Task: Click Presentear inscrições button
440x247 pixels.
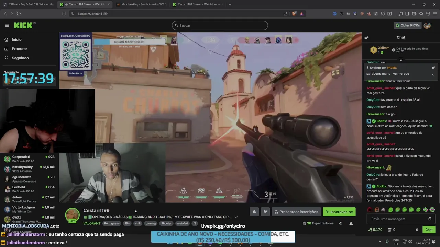Action: pos(296,212)
